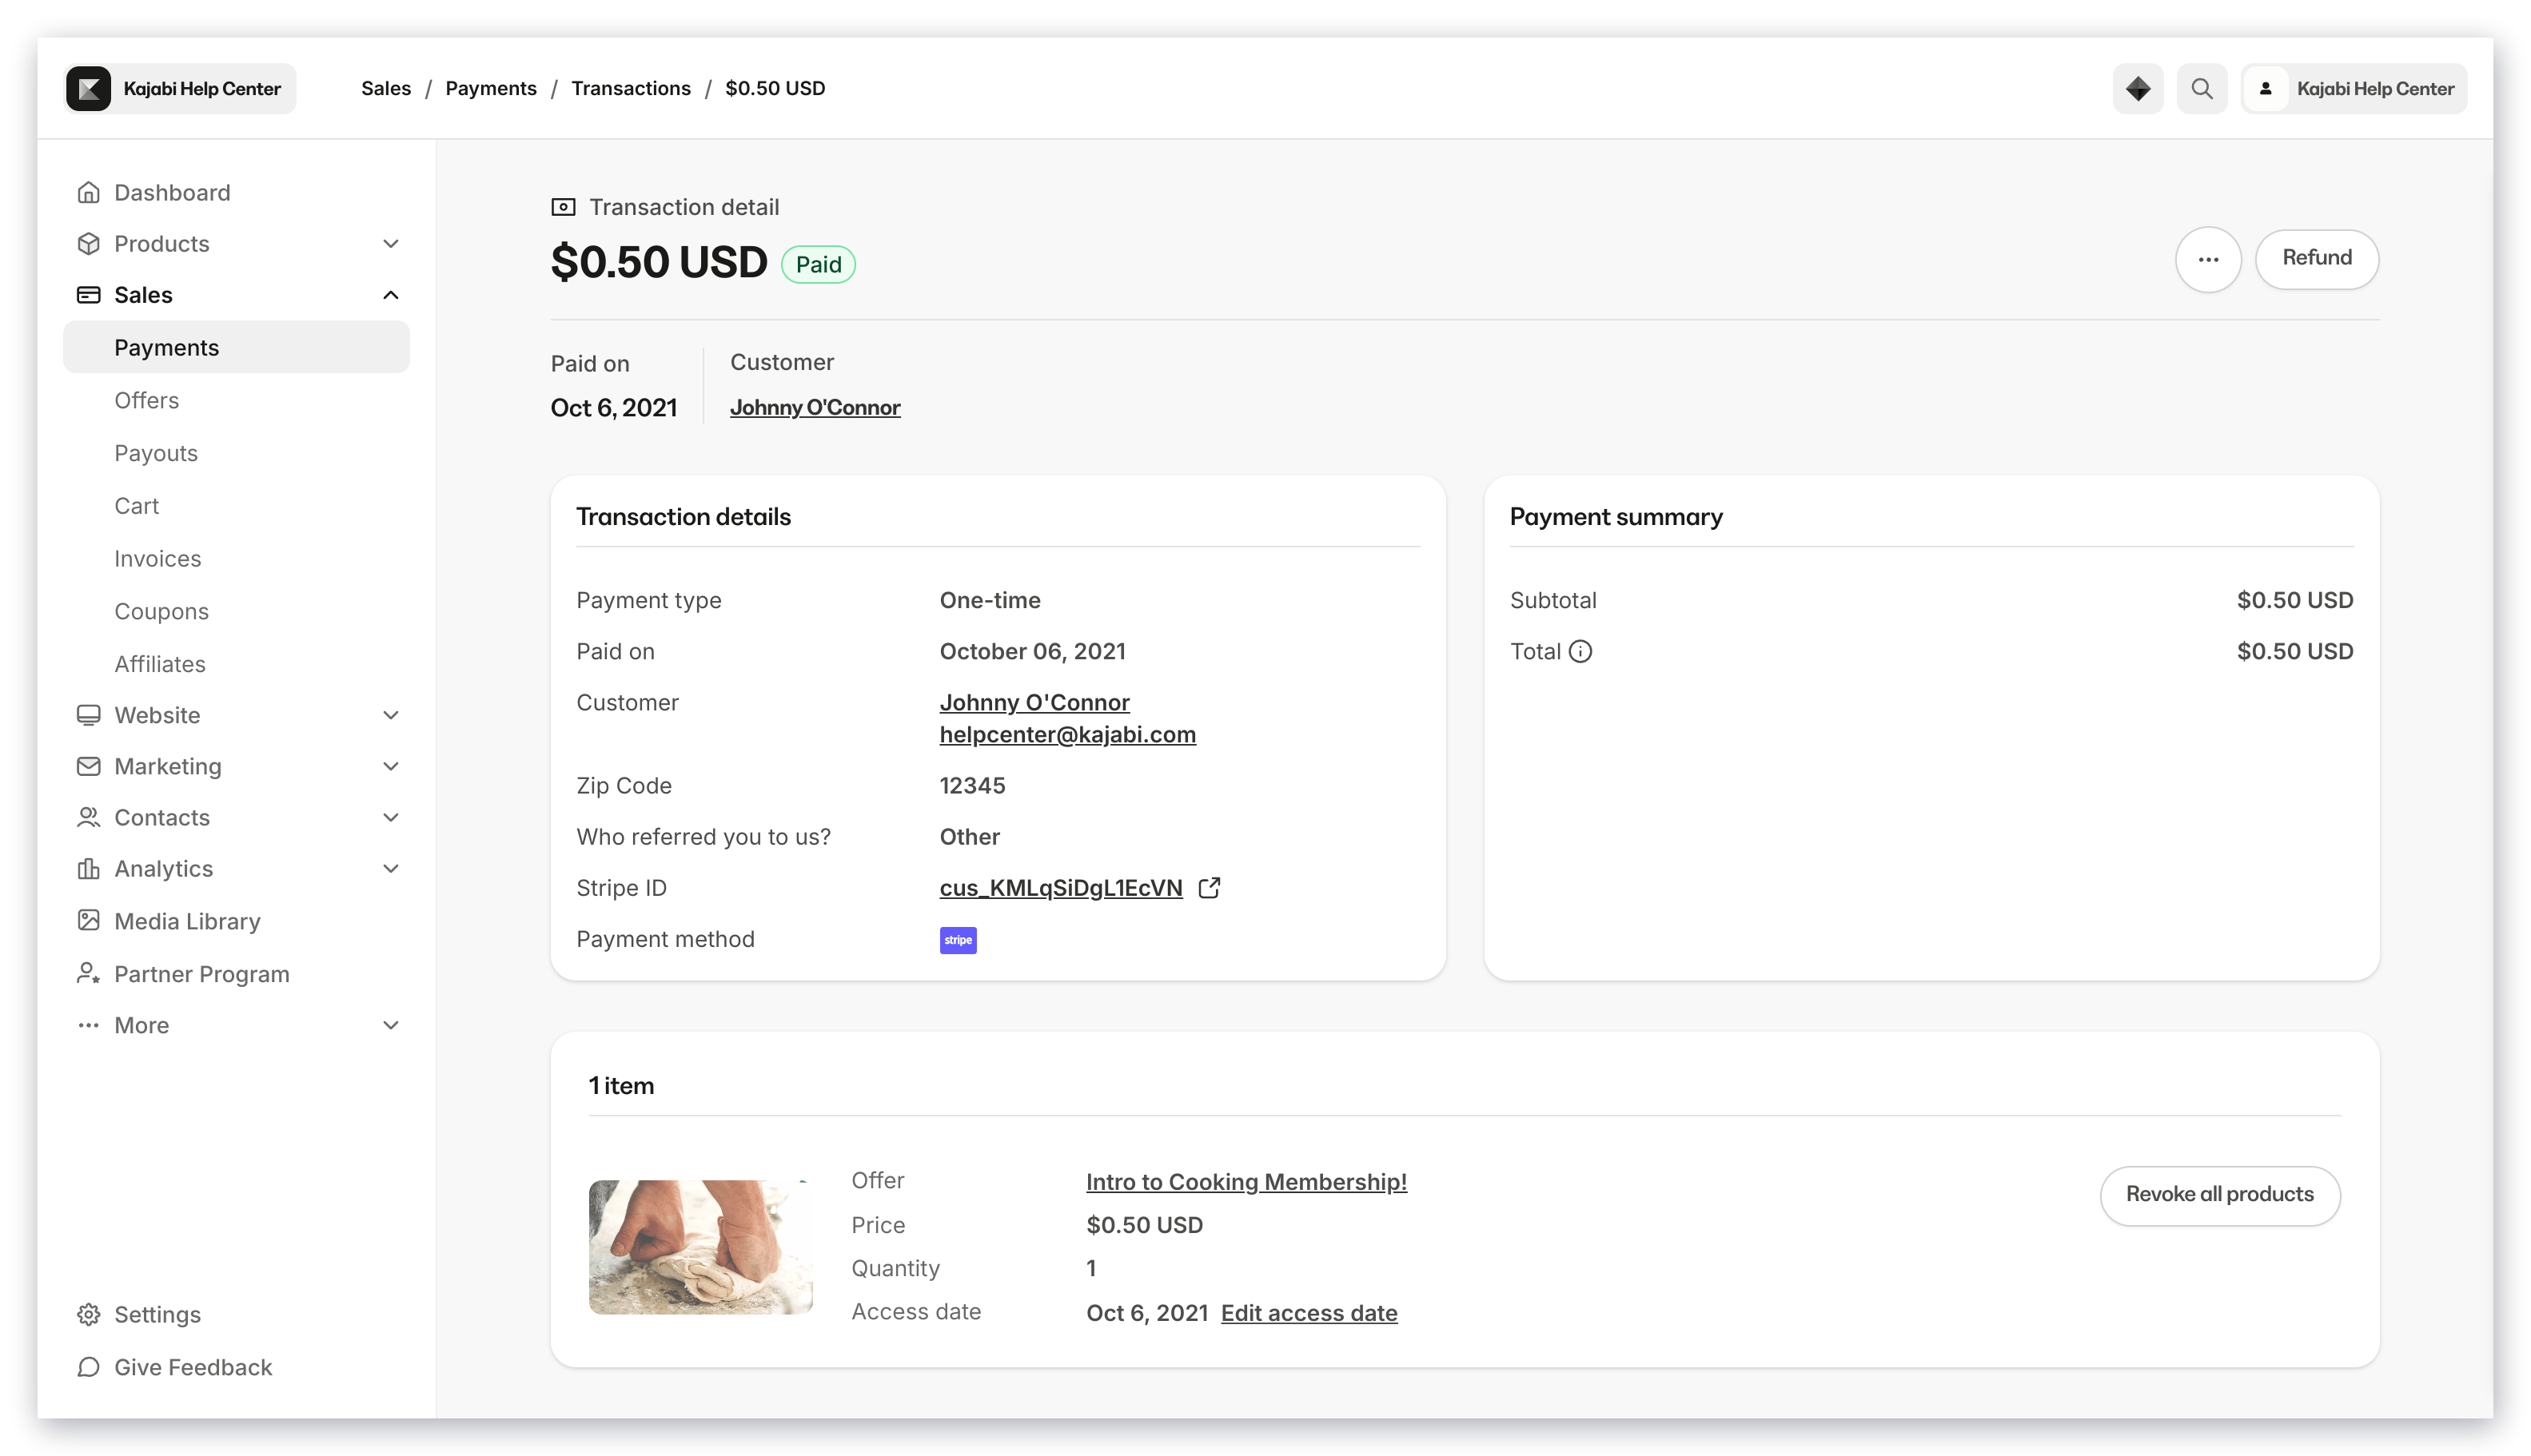2531x1456 pixels.
Task: Open cus_KMLqSiDgL1EcVN Stripe ID link
Action: [1060, 887]
